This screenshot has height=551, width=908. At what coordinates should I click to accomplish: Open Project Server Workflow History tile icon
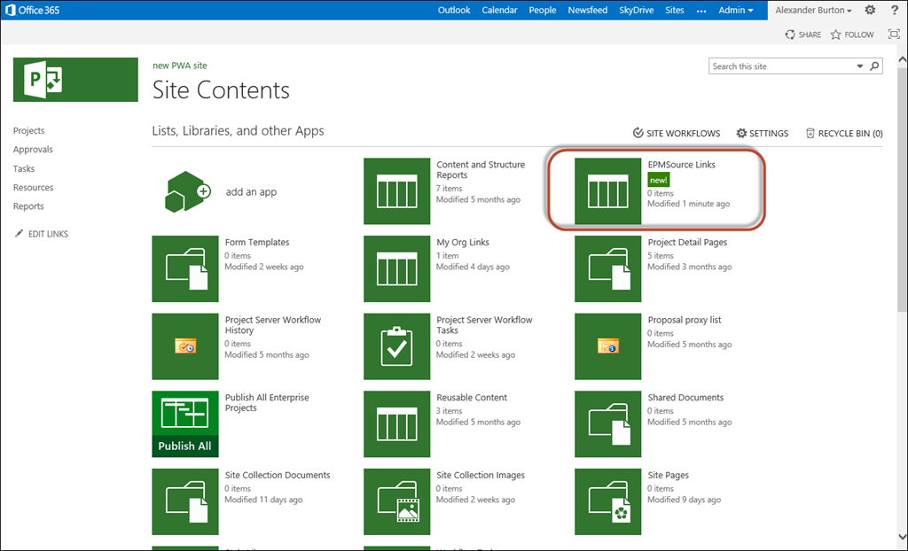(x=185, y=346)
